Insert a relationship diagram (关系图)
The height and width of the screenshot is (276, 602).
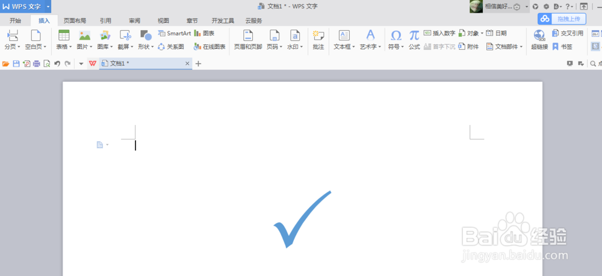[x=171, y=47]
